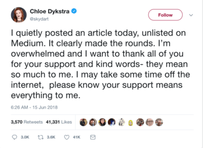Viewport: 203px width, 148px height.
Task: Click the yellow cartoon liker avatar
Action: (x=130, y=123)
